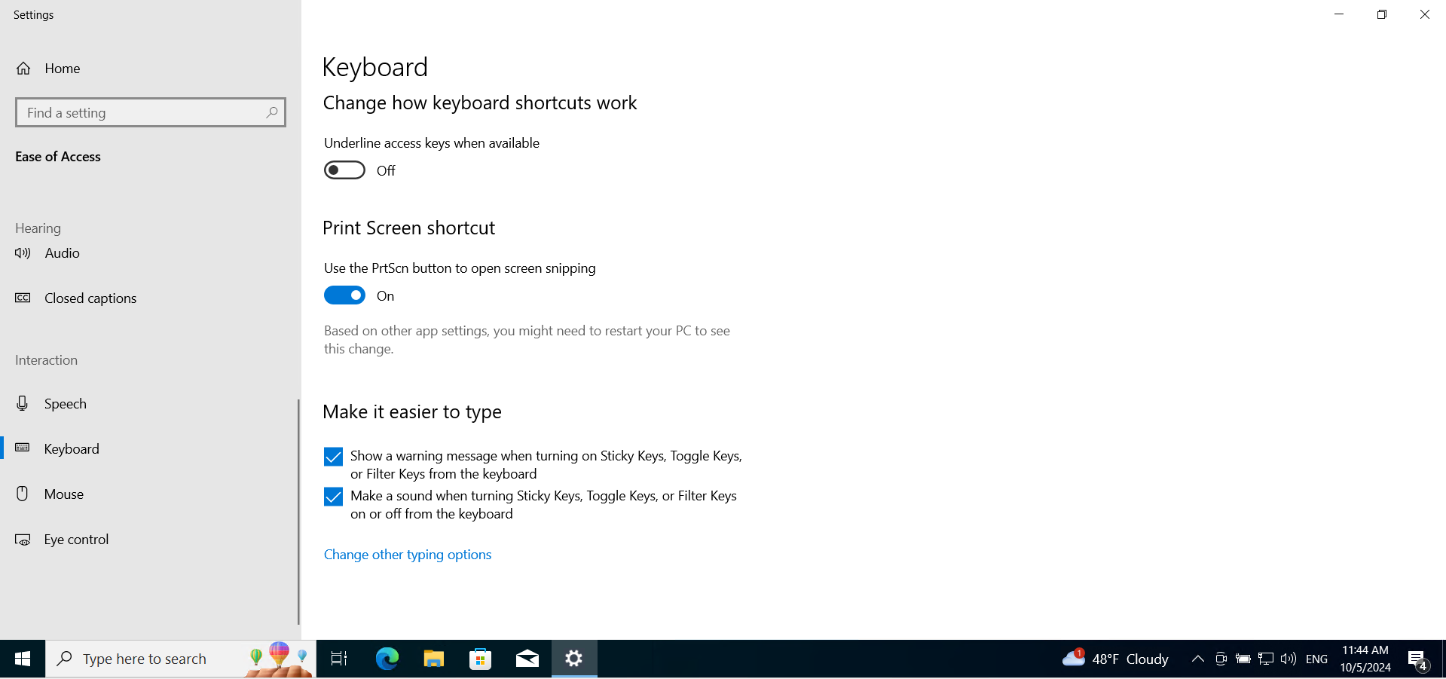Show hidden system tray icons
Viewport: 1446px width, 679px height.
pos(1197,659)
